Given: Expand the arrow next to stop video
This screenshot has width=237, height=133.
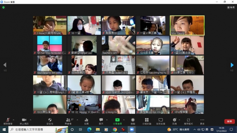Looking at the screenshot, I should pyautogui.click(x=30, y=120).
